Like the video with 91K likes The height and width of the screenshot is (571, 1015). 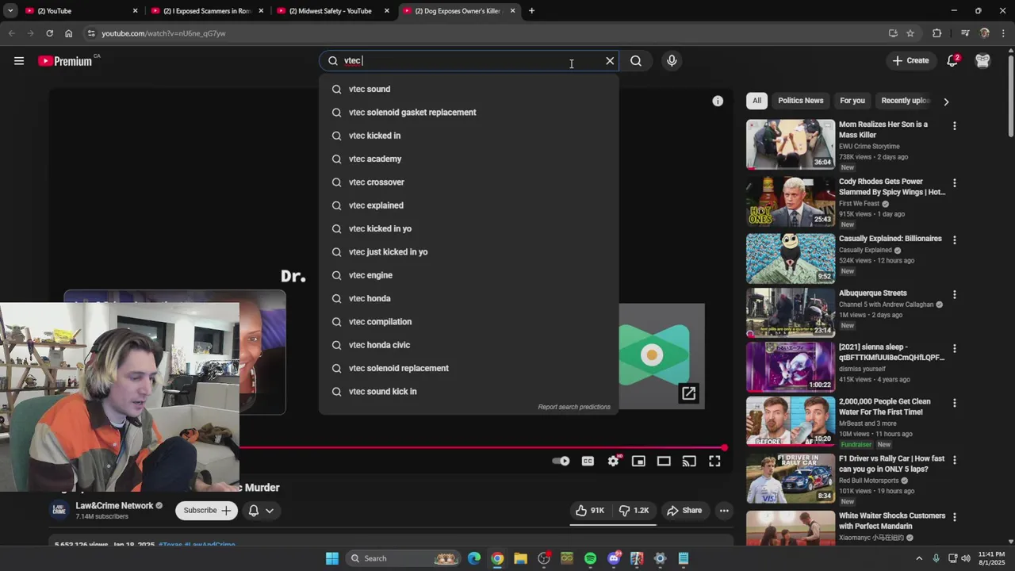coord(590,511)
